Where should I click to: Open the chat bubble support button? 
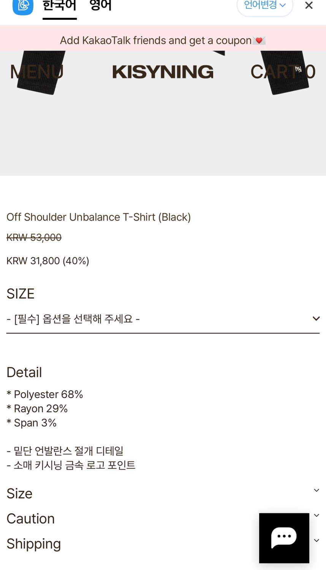(x=284, y=538)
